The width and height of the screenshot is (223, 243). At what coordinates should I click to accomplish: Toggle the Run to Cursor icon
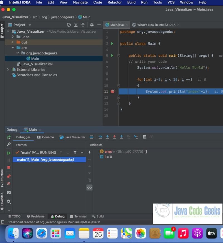[x=136, y=137]
